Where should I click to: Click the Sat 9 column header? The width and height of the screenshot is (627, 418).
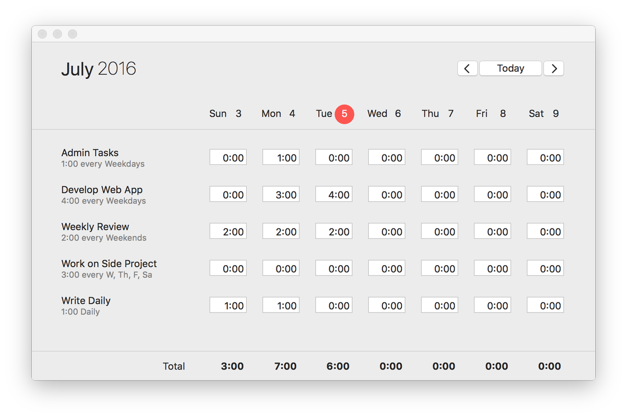[544, 114]
